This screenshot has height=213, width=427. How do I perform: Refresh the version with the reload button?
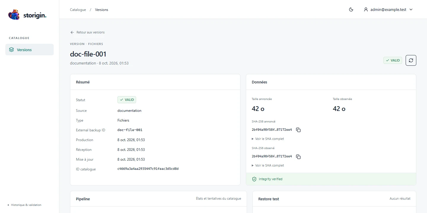411,60
